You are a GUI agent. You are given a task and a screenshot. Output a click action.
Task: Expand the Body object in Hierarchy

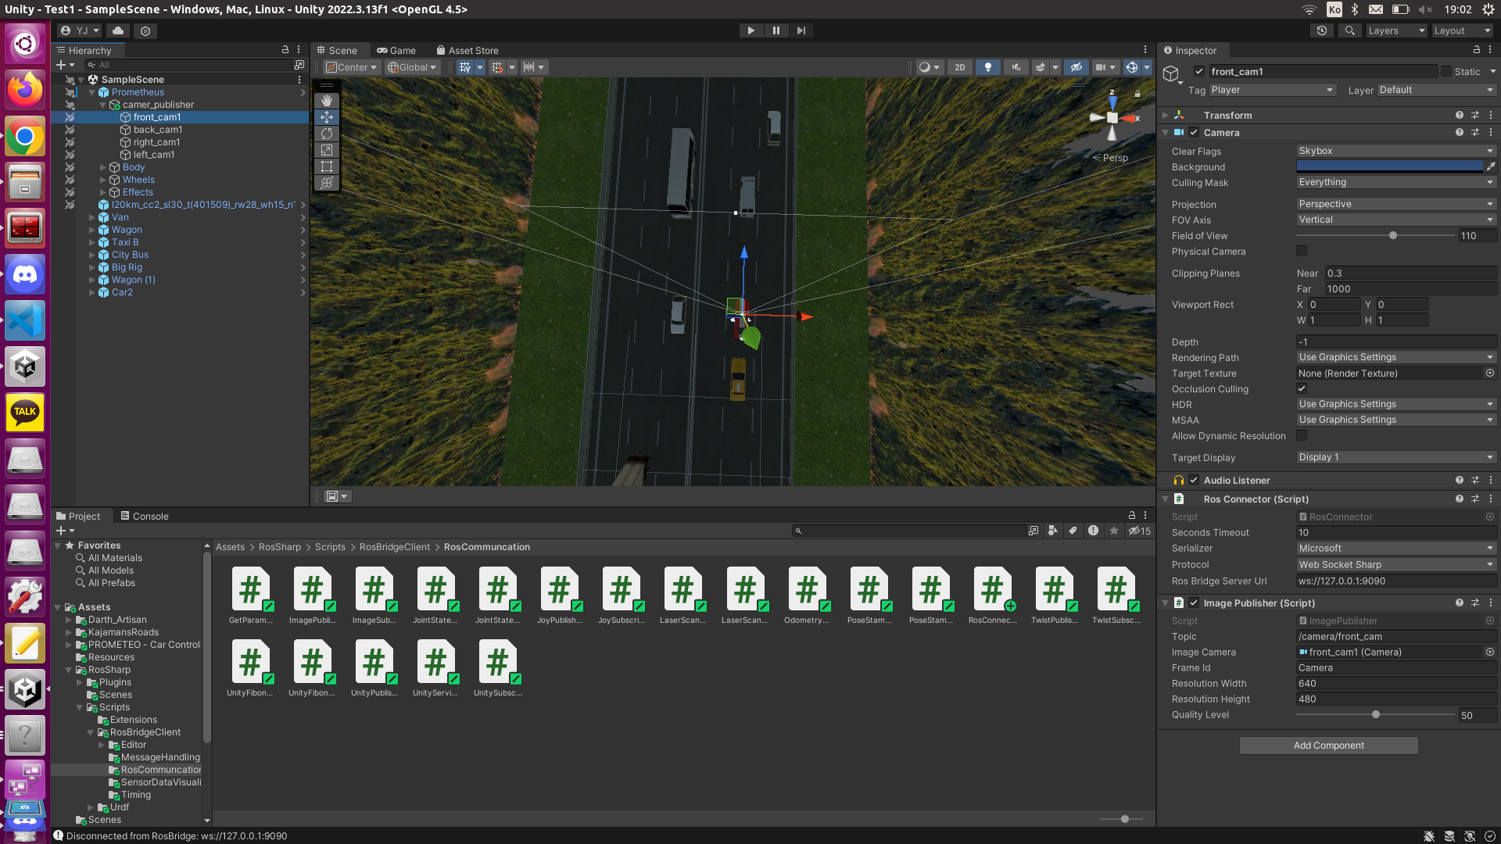(103, 167)
